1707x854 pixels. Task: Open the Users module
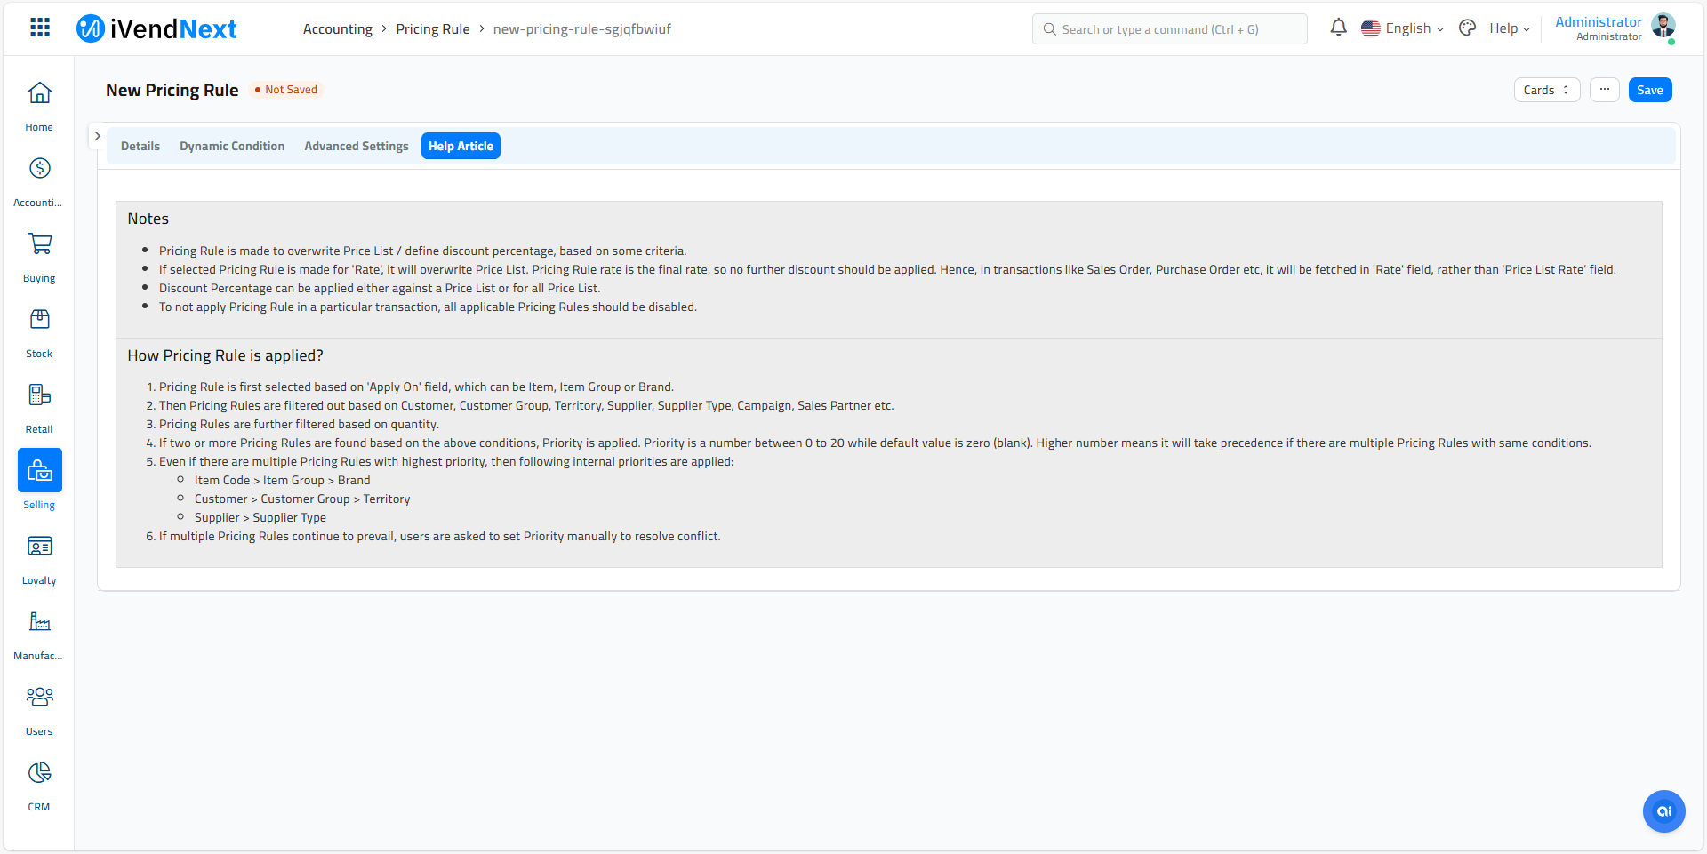tap(39, 705)
